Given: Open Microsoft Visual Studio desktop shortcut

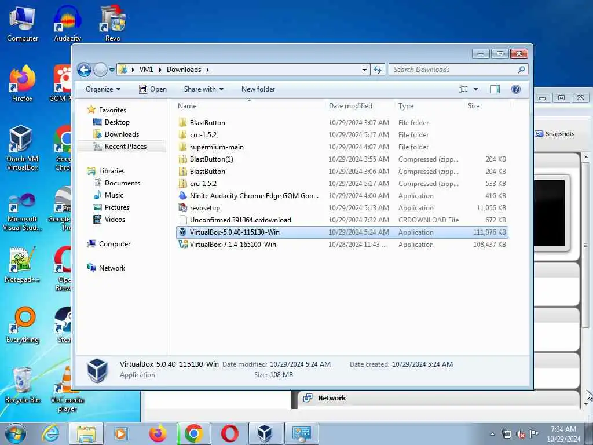Looking at the screenshot, I should tap(23, 212).
